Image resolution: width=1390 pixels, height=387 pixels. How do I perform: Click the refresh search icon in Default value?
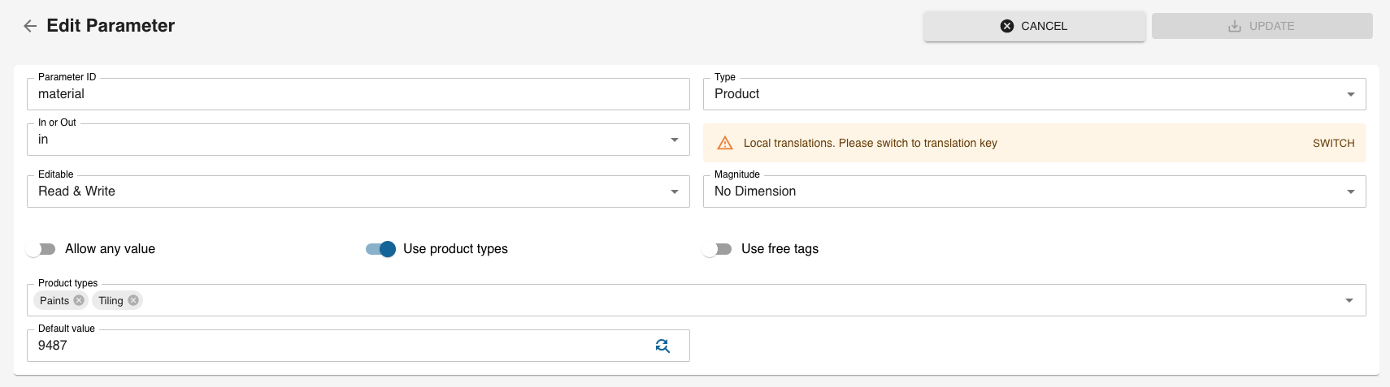coord(662,346)
